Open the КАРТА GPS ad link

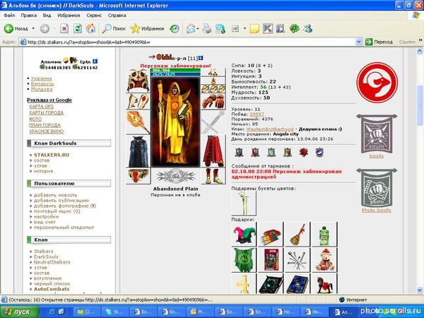pyautogui.click(x=42, y=107)
